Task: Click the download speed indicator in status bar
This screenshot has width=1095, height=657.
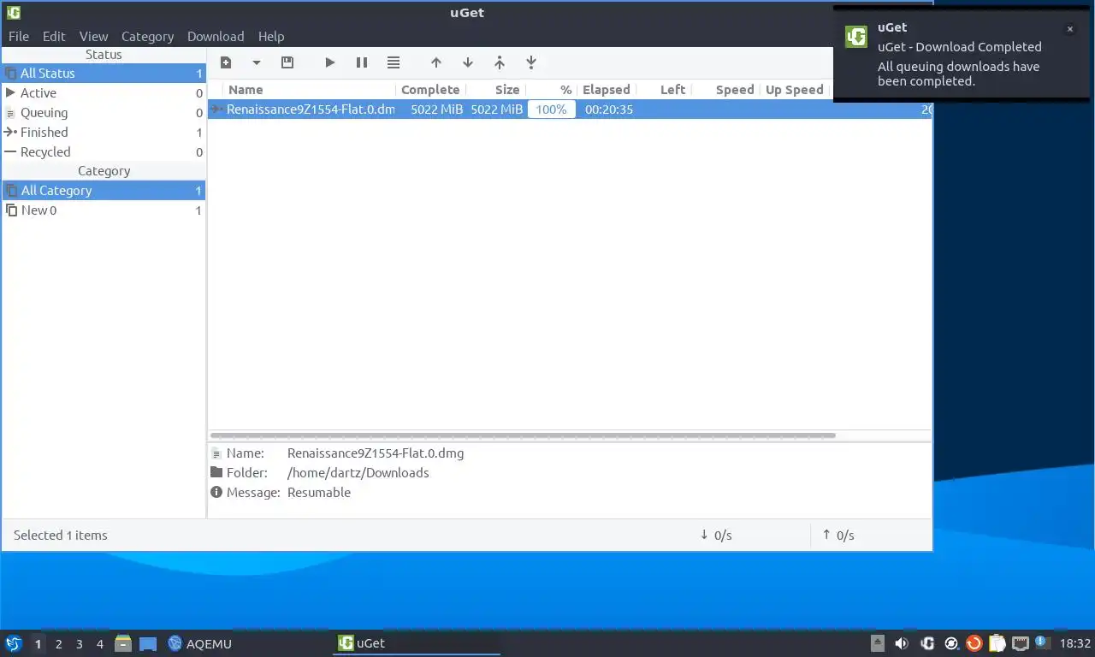Action: tap(716, 536)
